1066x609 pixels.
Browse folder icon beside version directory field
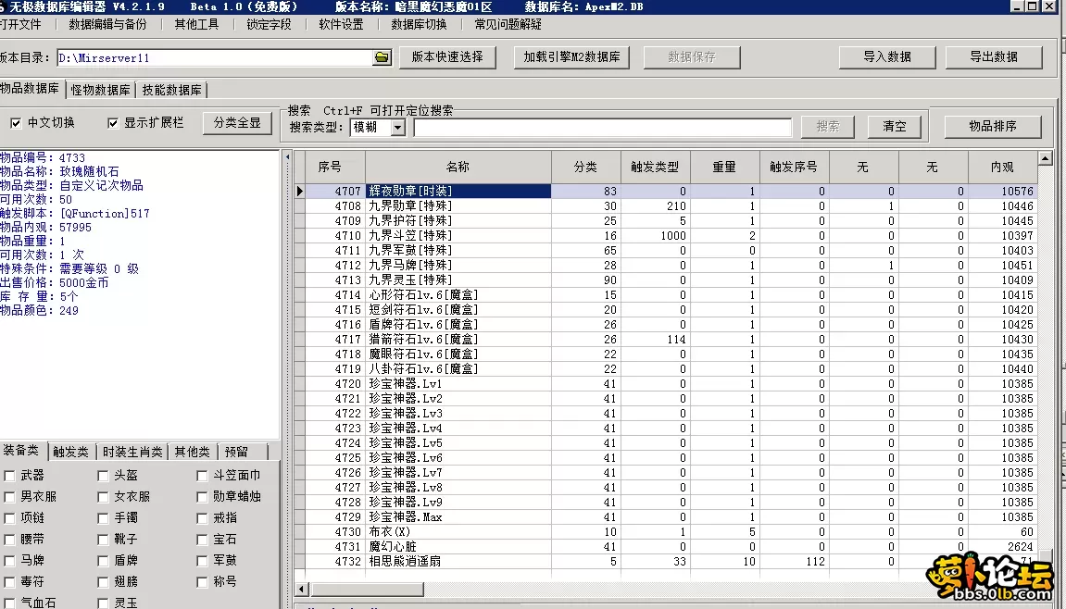(x=383, y=57)
